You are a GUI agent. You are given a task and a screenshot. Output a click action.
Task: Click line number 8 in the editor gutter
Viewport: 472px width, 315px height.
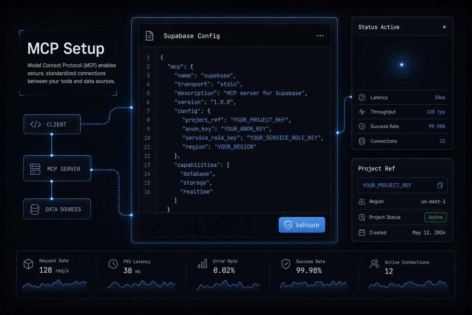point(148,120)
